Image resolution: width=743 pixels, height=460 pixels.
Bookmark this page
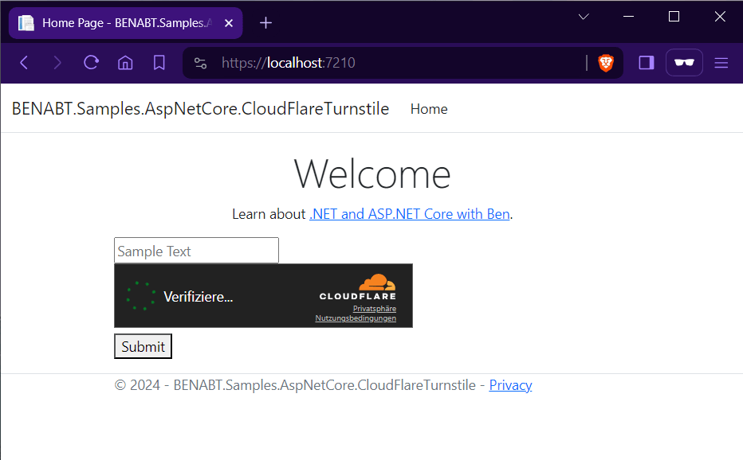(159, 63)
